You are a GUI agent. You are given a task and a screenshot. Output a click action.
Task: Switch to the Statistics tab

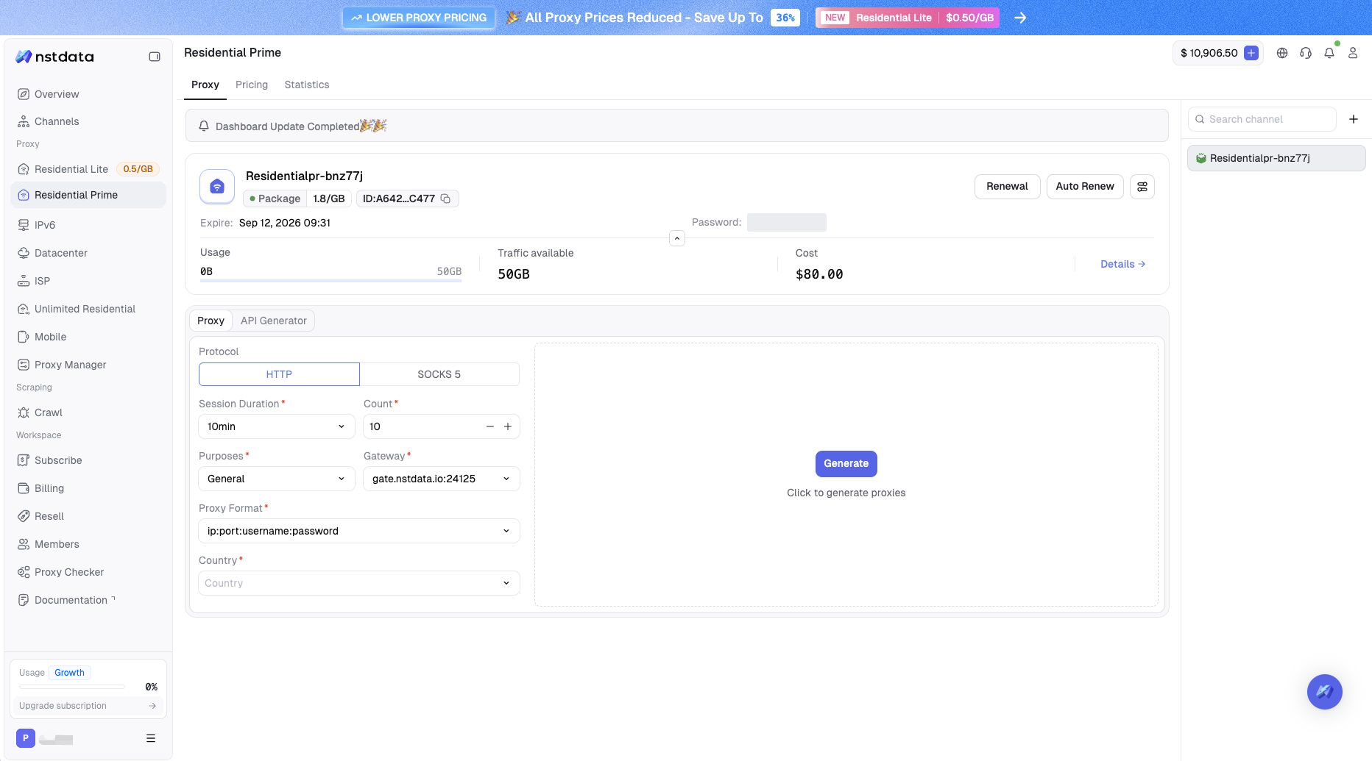307,85
